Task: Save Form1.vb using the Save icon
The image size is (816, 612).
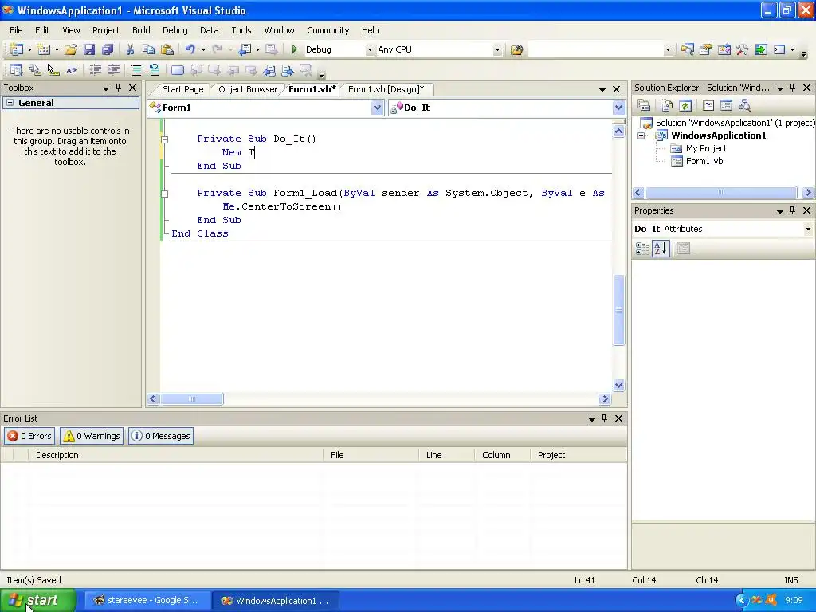Action: [x=89, y=49]
